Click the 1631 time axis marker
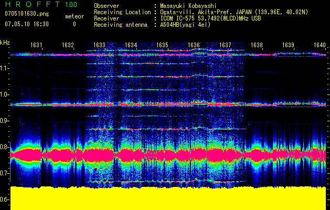 (36, 45)
